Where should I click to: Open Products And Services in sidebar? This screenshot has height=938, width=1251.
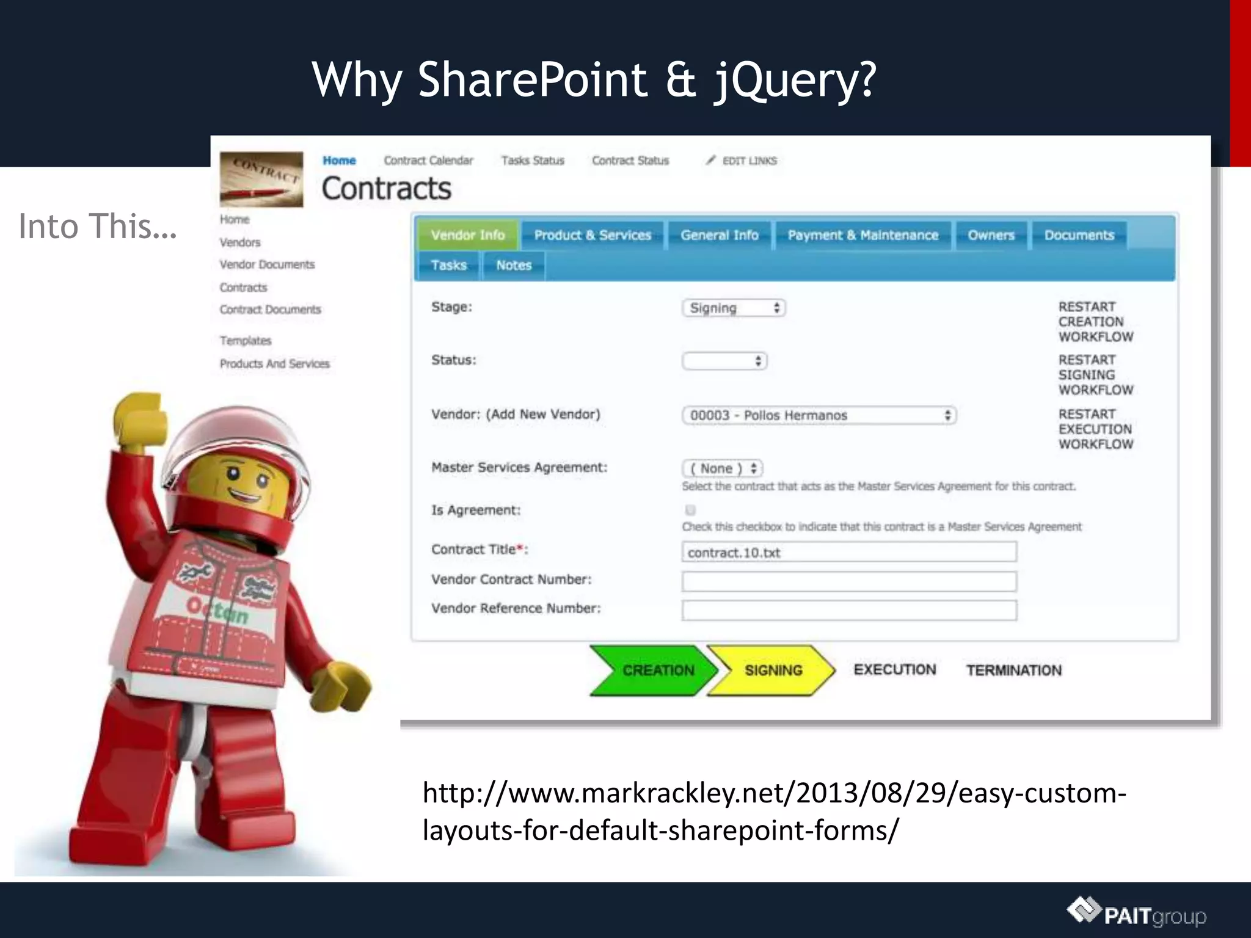tap(274, 364)
